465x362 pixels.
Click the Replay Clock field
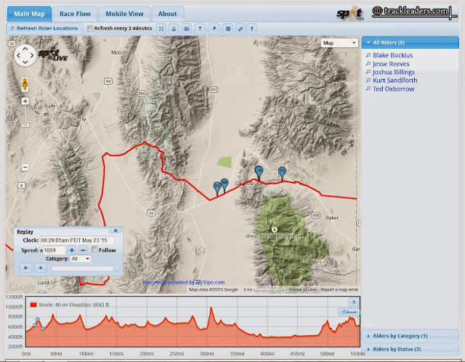coord(77,240)
